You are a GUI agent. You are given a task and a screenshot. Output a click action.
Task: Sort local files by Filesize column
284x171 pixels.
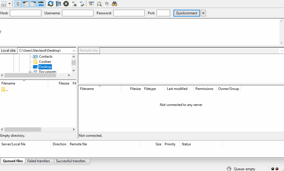(x=60, y=83)
